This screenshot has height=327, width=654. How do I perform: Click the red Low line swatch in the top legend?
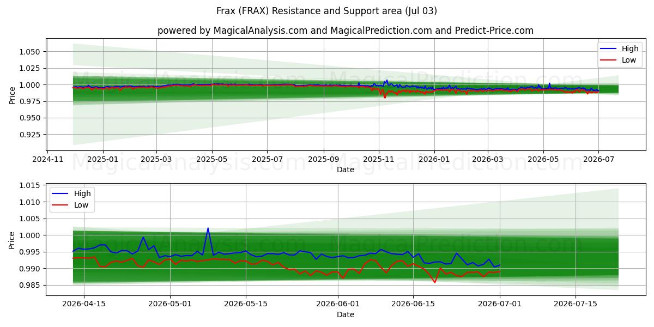[609, 60]
